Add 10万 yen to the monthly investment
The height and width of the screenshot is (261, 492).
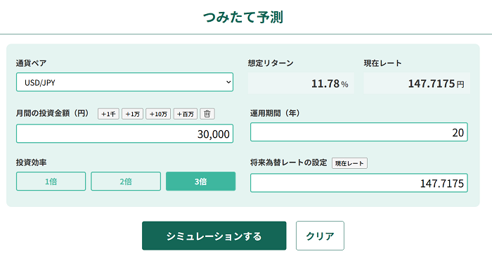point(158,114)
